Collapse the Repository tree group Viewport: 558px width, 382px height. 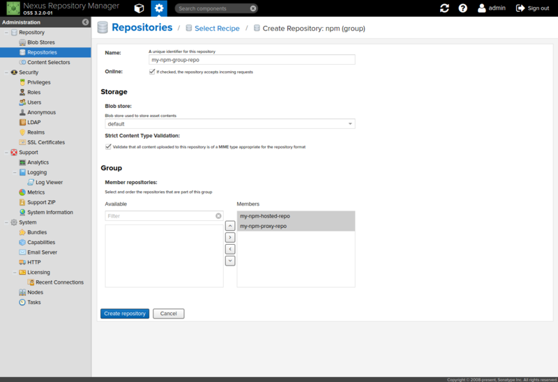pyautogui.click(x=6, y=32)
